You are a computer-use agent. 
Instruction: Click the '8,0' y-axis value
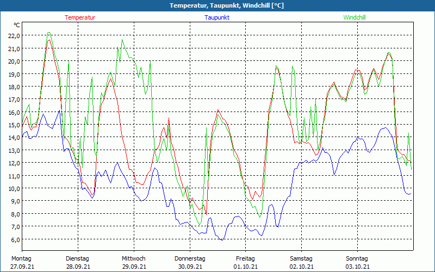[15, 214]
